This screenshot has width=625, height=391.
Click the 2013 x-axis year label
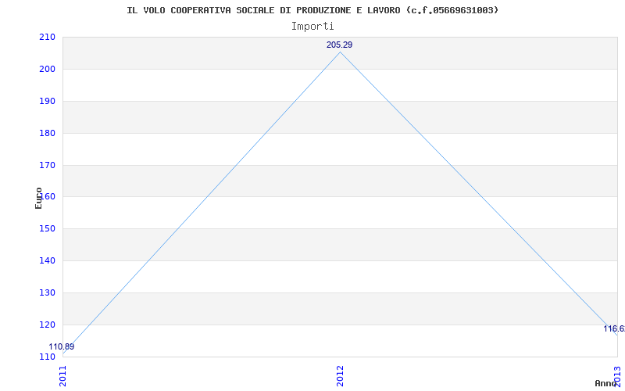click(x=617, y=376)
